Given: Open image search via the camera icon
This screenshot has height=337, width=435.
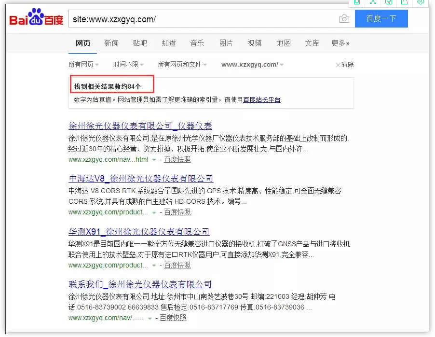Looking at the screenshot, I should (x=344, y=19).
